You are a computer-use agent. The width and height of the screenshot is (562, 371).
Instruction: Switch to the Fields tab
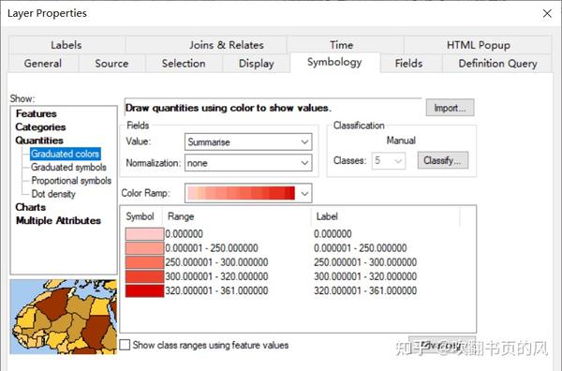point(408,64)
